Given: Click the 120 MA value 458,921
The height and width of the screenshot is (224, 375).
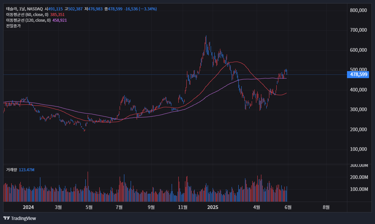Looking at the screenshot, I should tap(60, 20).
